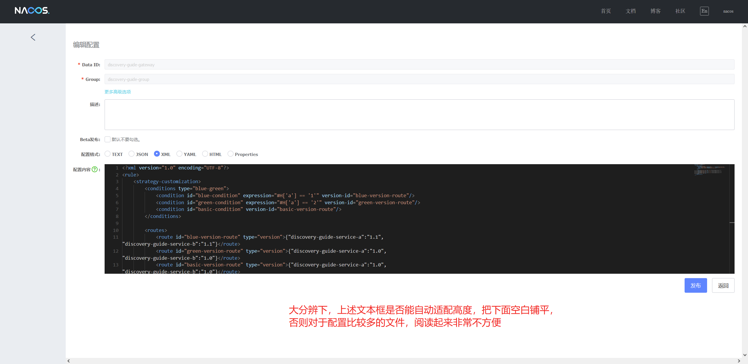This screenshot has height=364, width=748.
Task: Open 社区 in the top navigation
Action: (680, 11)
